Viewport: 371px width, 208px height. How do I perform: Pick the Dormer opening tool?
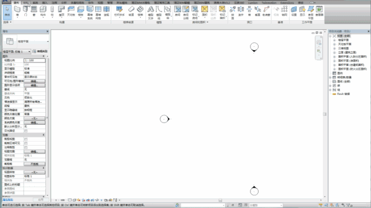tap(266, 12)
